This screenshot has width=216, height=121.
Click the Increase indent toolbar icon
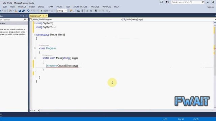point(82,11)
